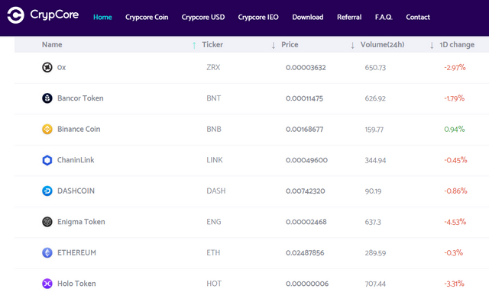Select the Binance Coin icon
The height and width of the screenshot is (292, 489).
click(47, 129)
